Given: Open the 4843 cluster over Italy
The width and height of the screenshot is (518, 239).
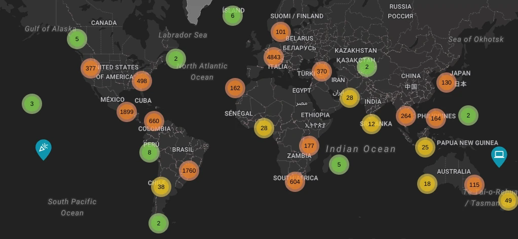Looking at the screenshot, I should [274, 57].
